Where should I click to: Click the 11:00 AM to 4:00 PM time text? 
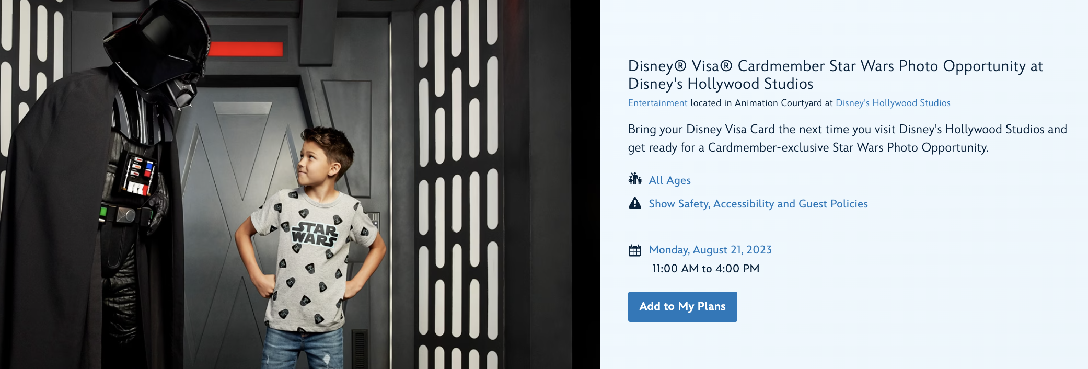pyautogui.click(x=705, y=269)
